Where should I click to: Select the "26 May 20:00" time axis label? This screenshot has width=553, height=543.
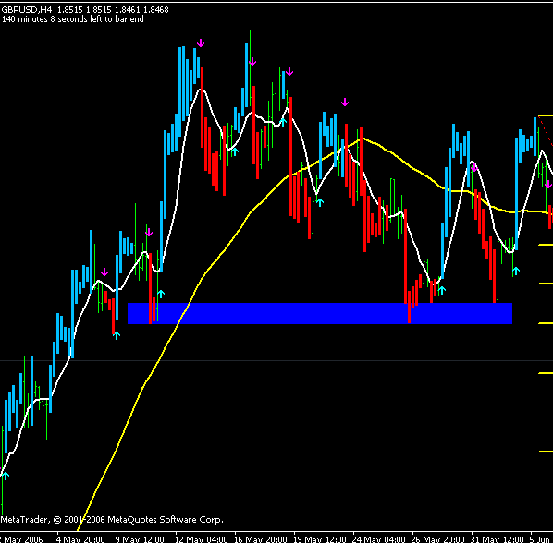pos(438,539)
